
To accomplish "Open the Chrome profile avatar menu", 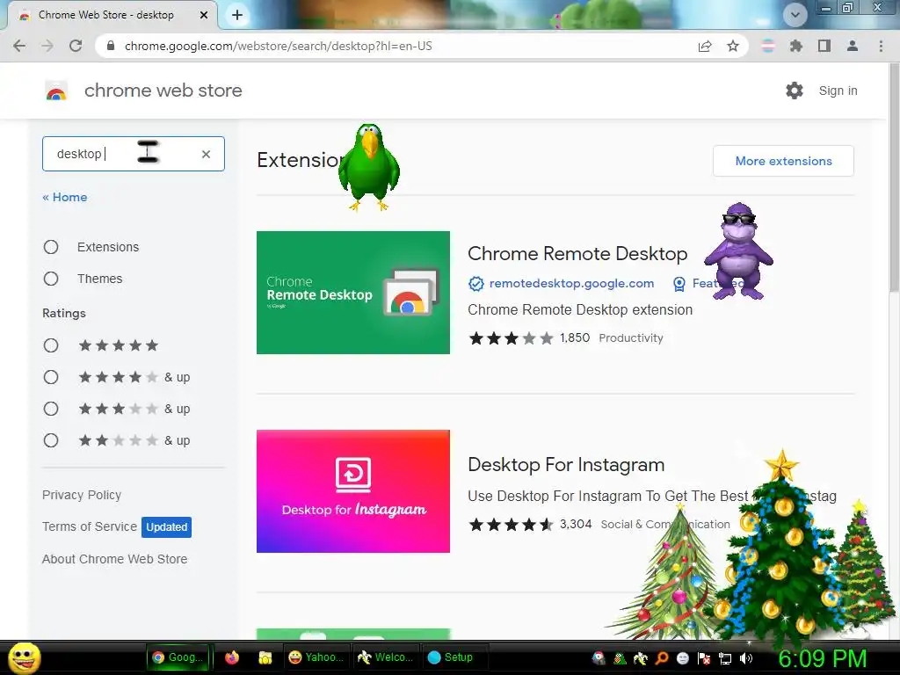I will pyautogui.click(x=853, y=46).
